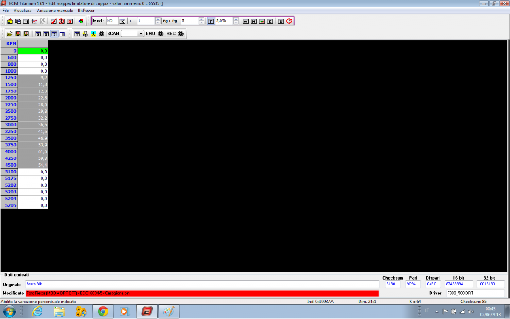
Task: Open the Windows Start button
Action: [x=9, y=312]
